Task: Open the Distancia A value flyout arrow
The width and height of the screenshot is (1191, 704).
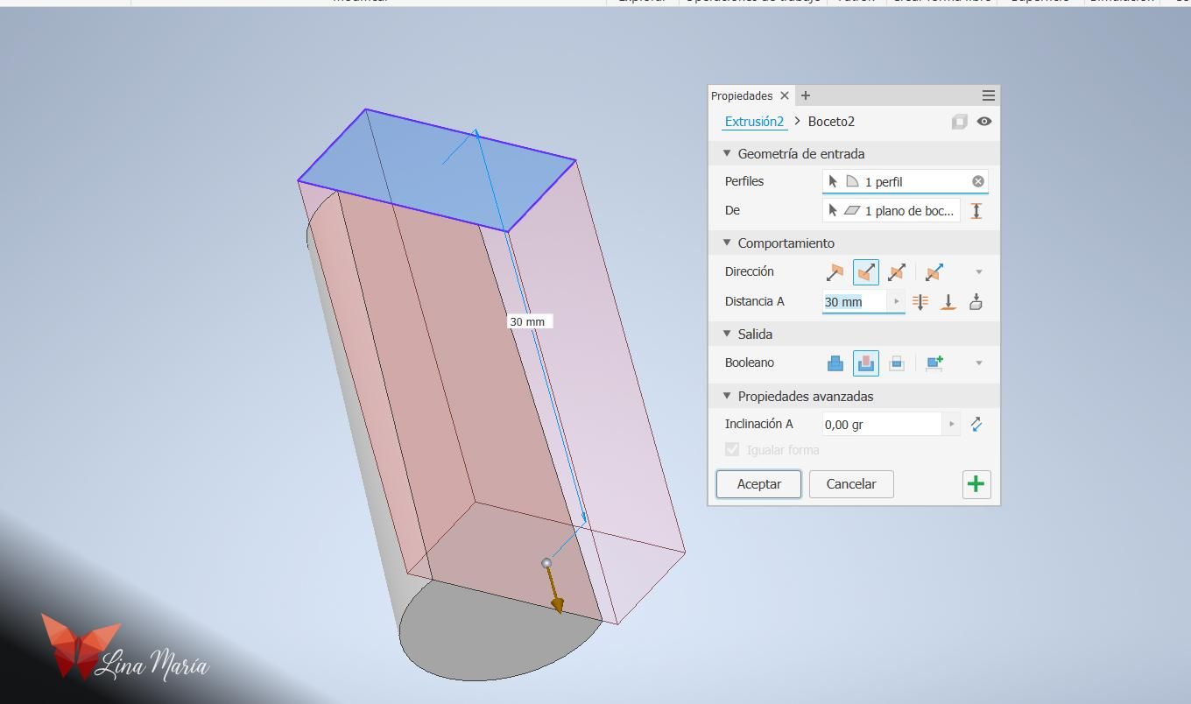Action: [x=897, y=302]
